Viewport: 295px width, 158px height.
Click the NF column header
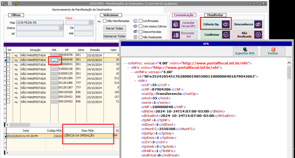pyautogui.click(x=67, y=50)
